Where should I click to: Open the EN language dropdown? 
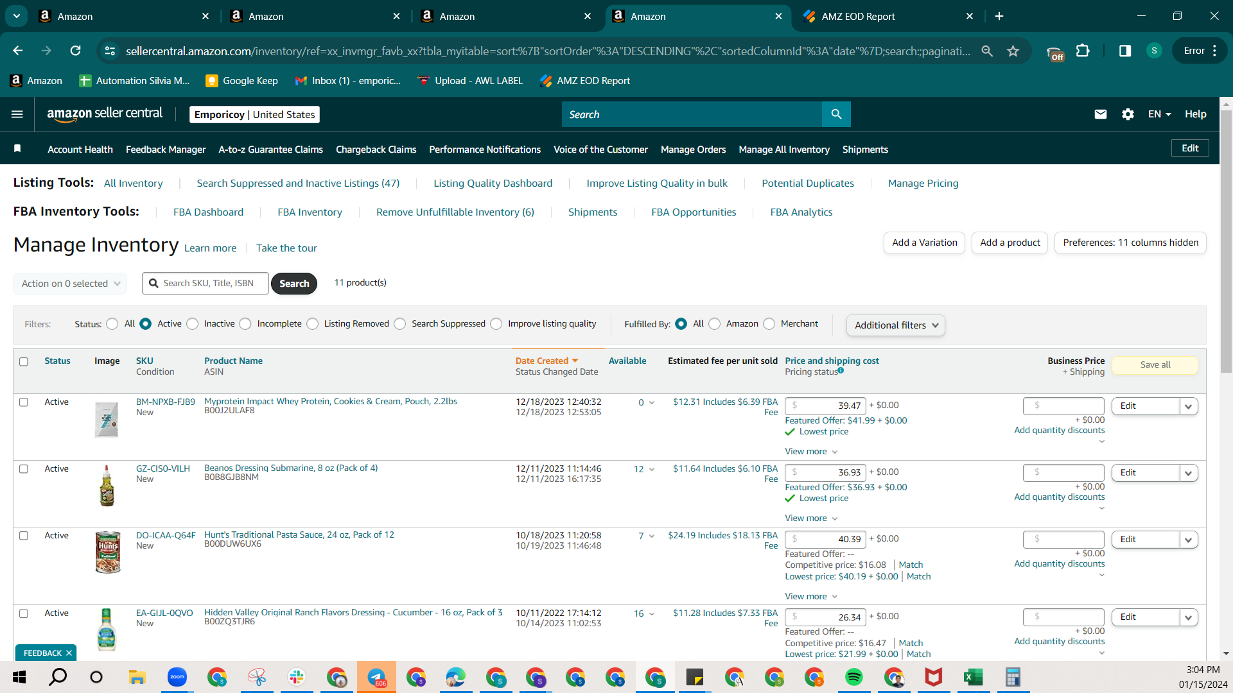pyautogui.click(x=1160, y=114)
